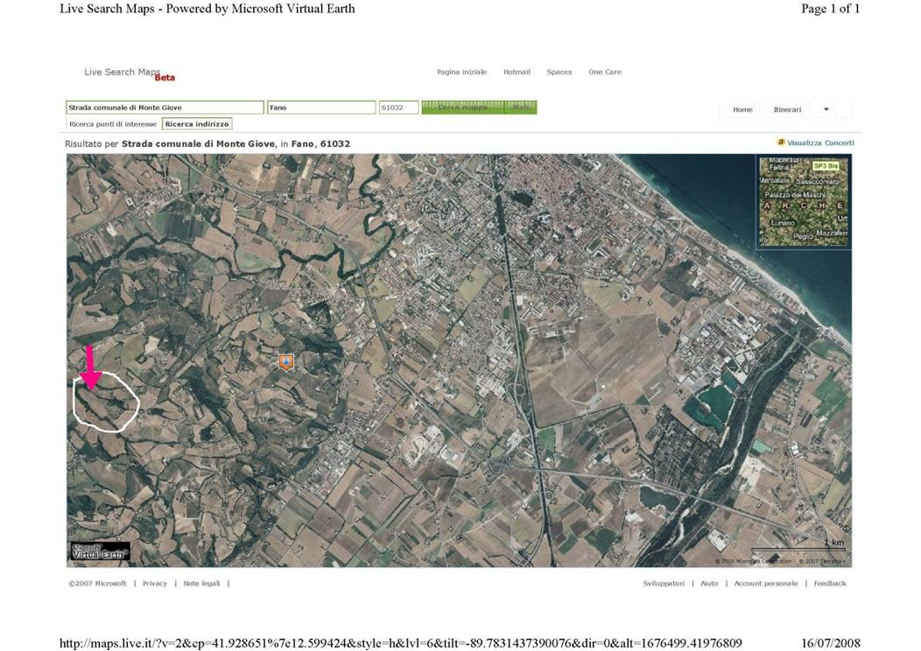Screen dimensions: 921x651
Task: Focus the 61032 postal code field
Action: pyautogui.click(x=399, y=108)
